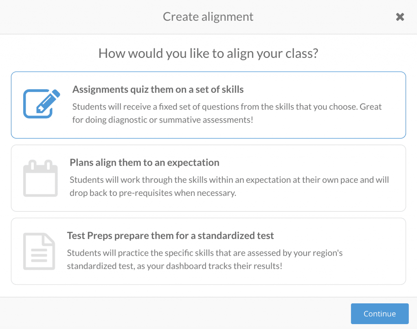Click the 'Plans align them to an expectation' heading

[x=145, y=162]
